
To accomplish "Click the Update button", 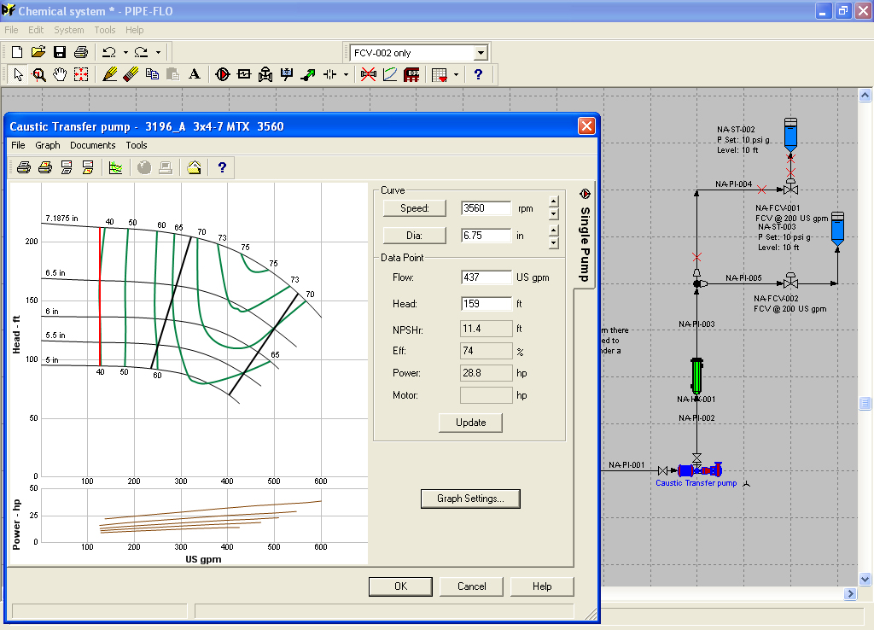I will [470, 422].
